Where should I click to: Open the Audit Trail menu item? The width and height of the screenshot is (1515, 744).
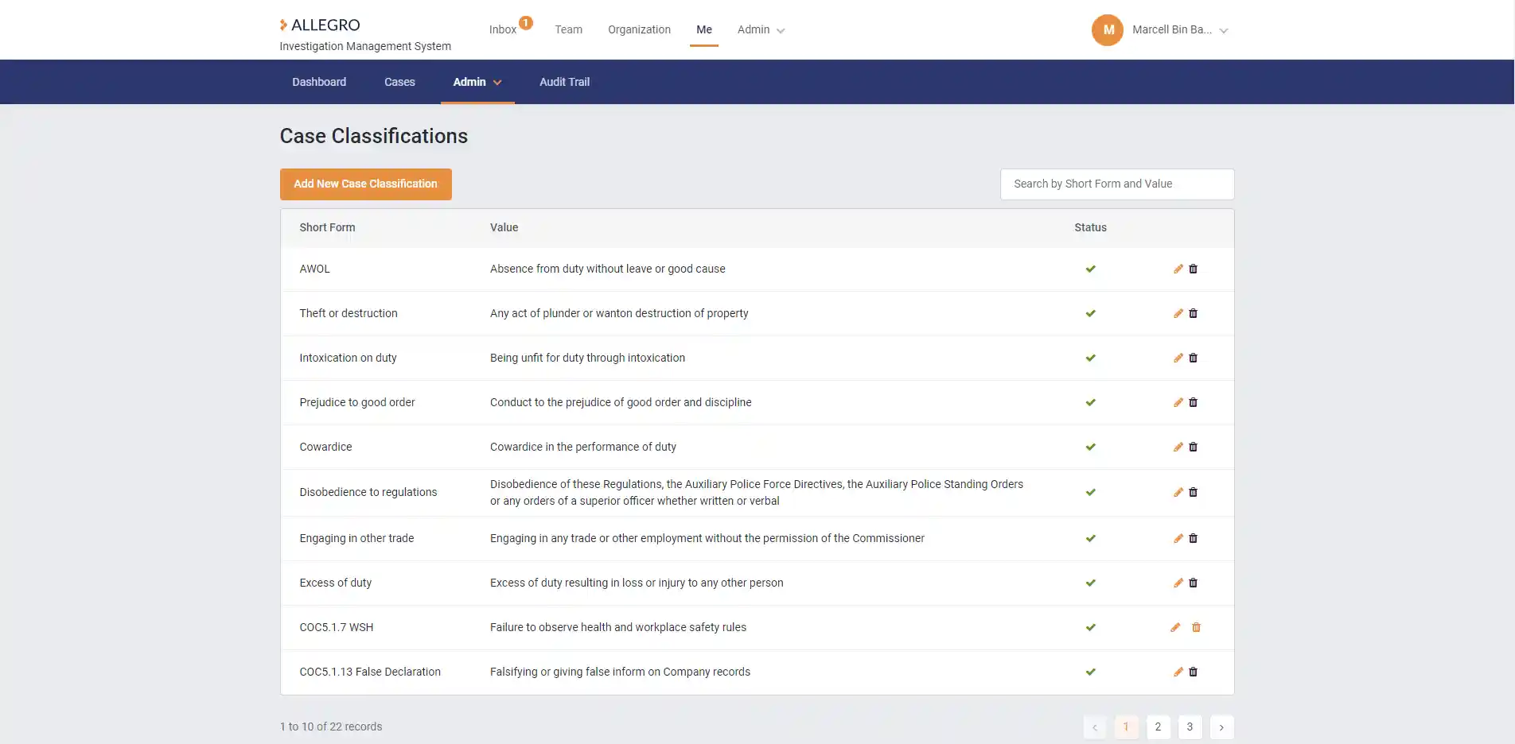(564, 82)
